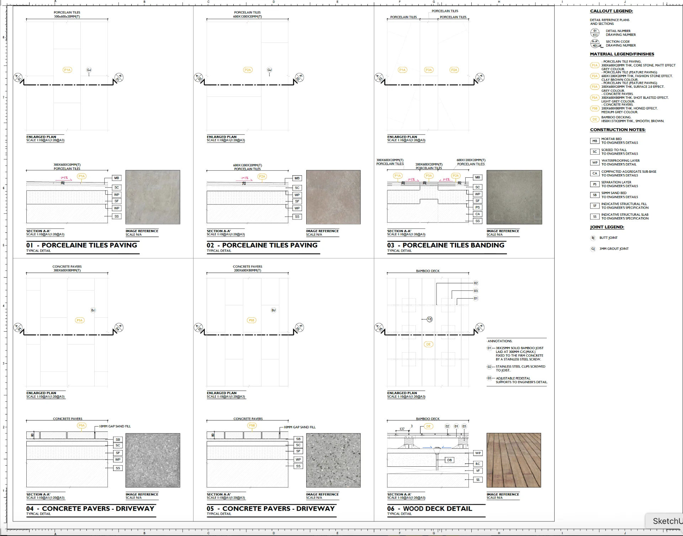Click the SketchUp tooltip button

[x=665, y=521]
